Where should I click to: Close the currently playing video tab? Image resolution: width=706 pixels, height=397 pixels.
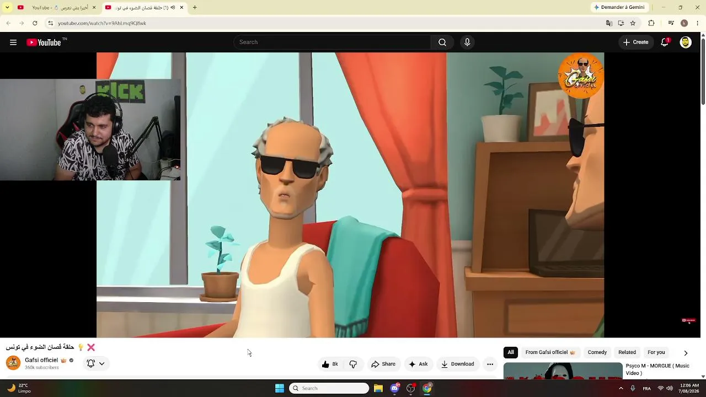point(181,8)
